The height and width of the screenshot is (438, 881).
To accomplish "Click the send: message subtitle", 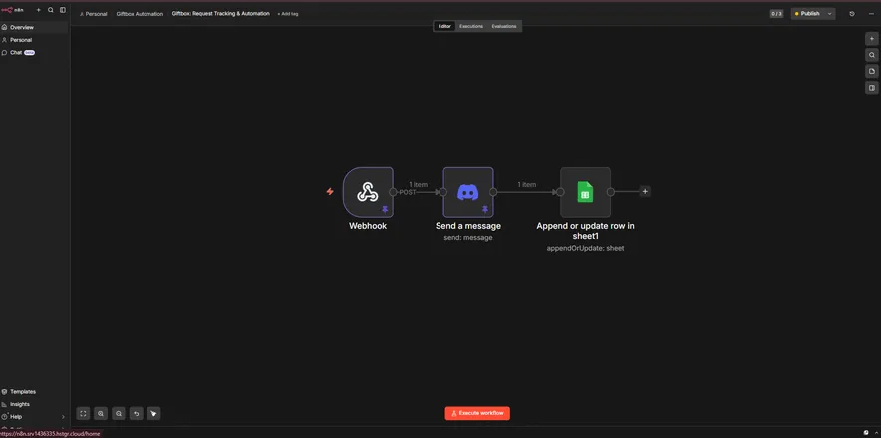I will (x=468, y=238).
